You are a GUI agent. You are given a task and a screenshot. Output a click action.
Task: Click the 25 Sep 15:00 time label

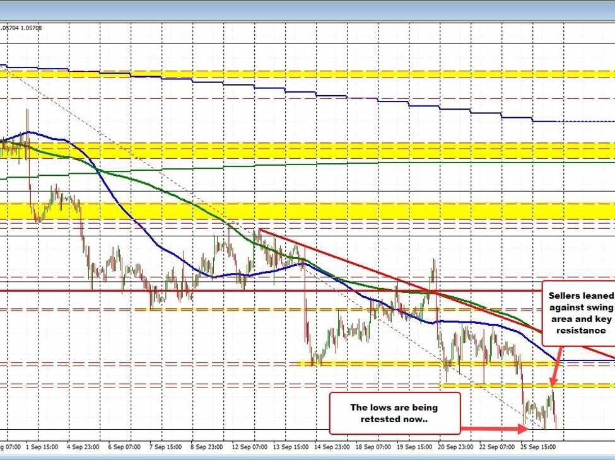(x=537, y=447)
